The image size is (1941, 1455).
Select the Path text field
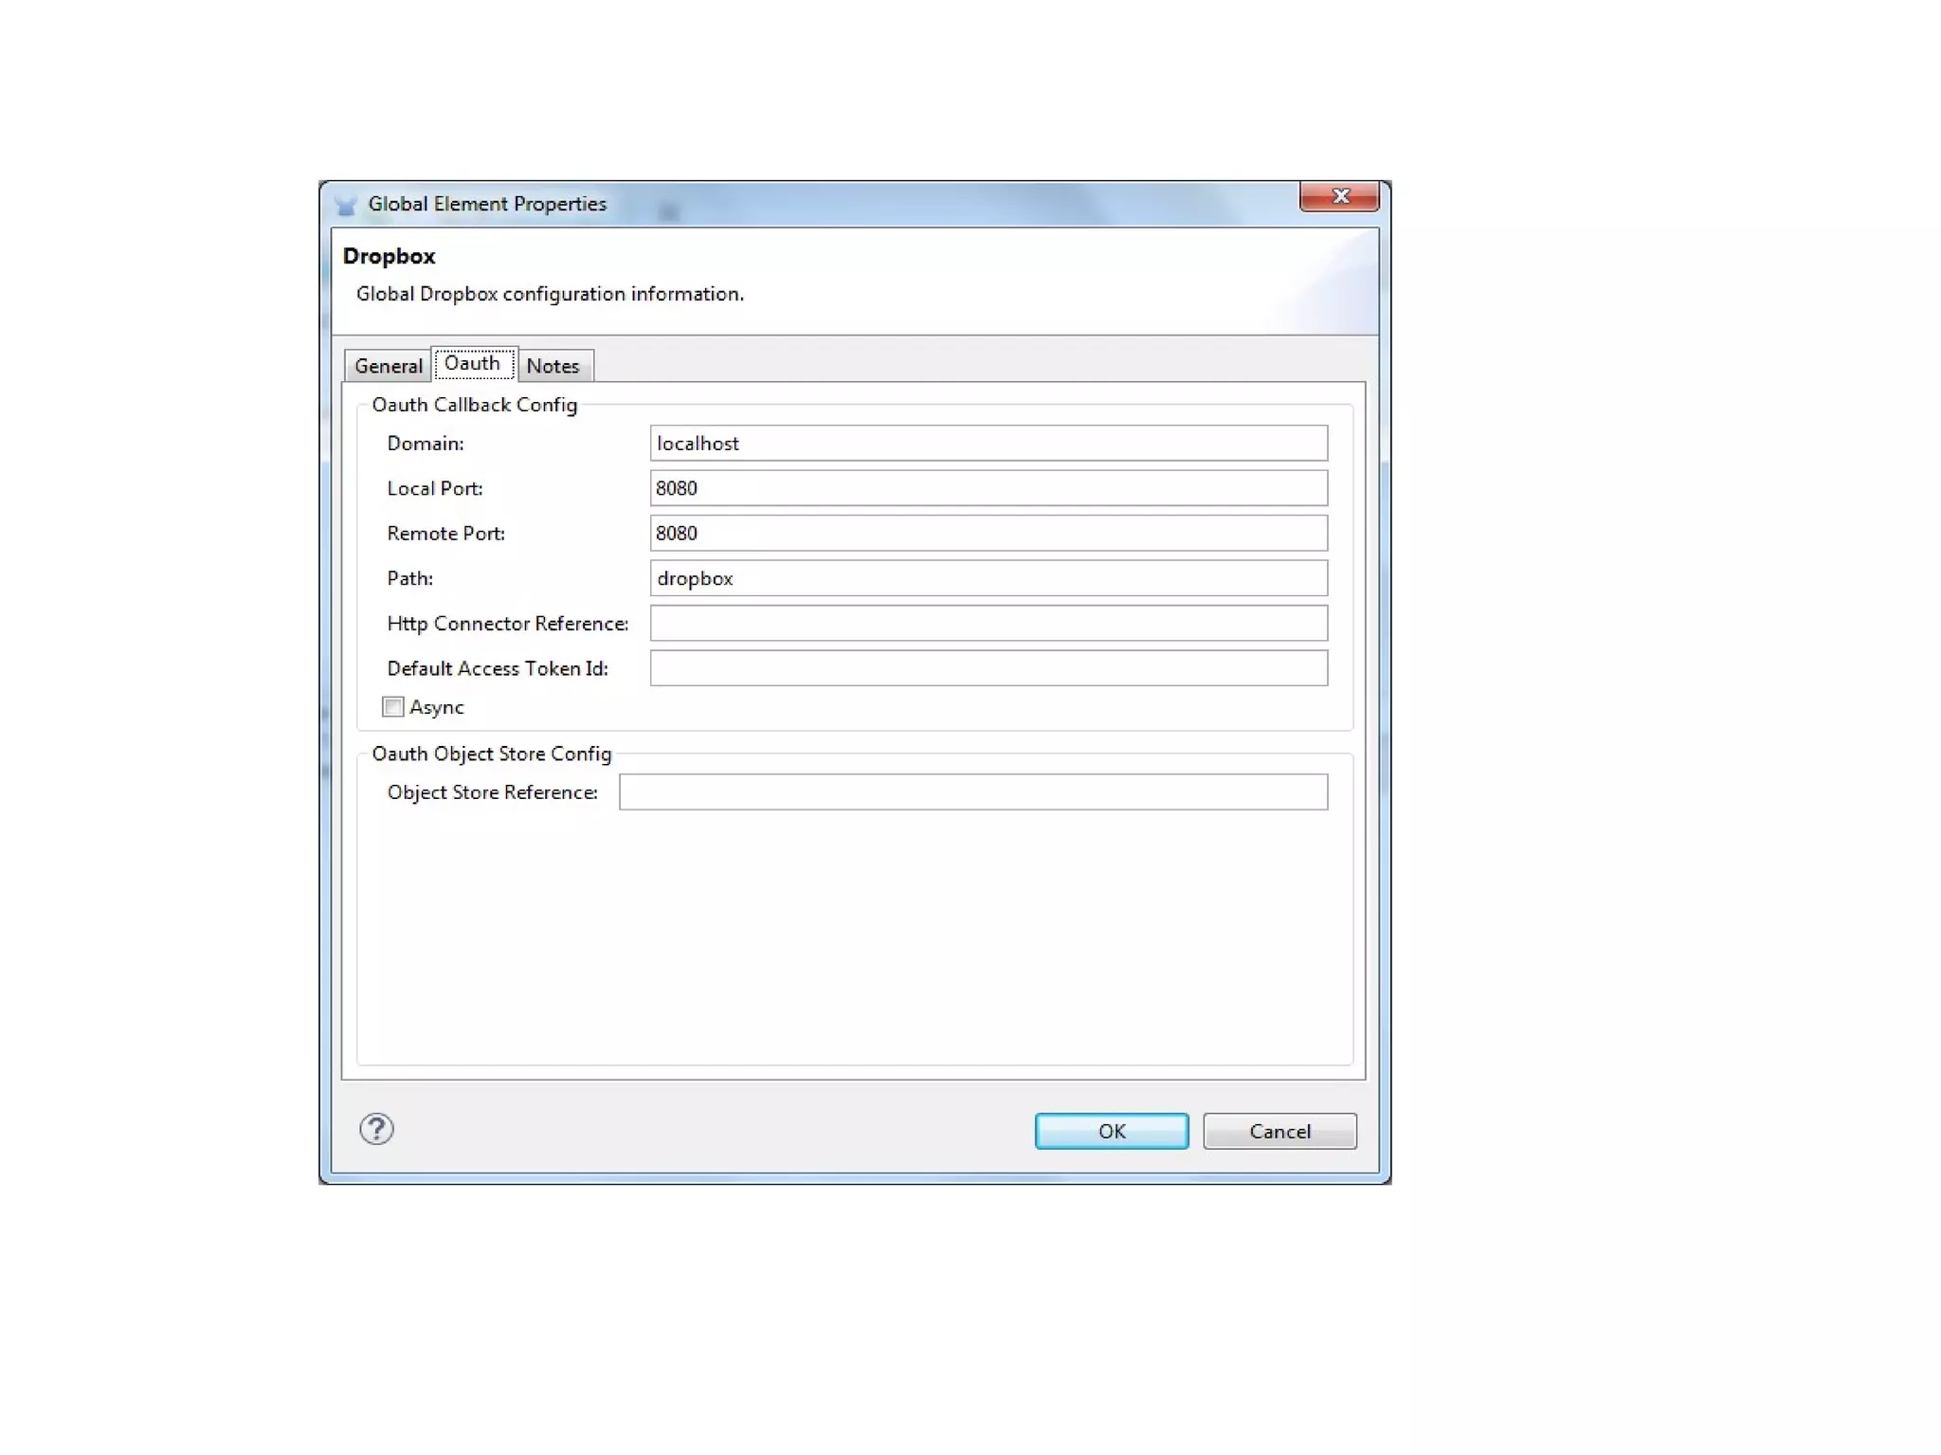pyautogui.click(x=989, y=578)
